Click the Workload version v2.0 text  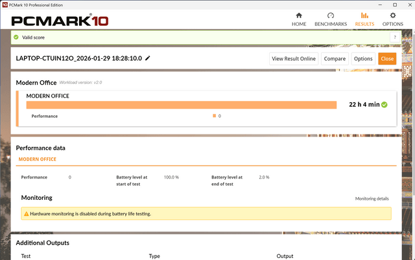pyautogui.click(x=80, y=82)
